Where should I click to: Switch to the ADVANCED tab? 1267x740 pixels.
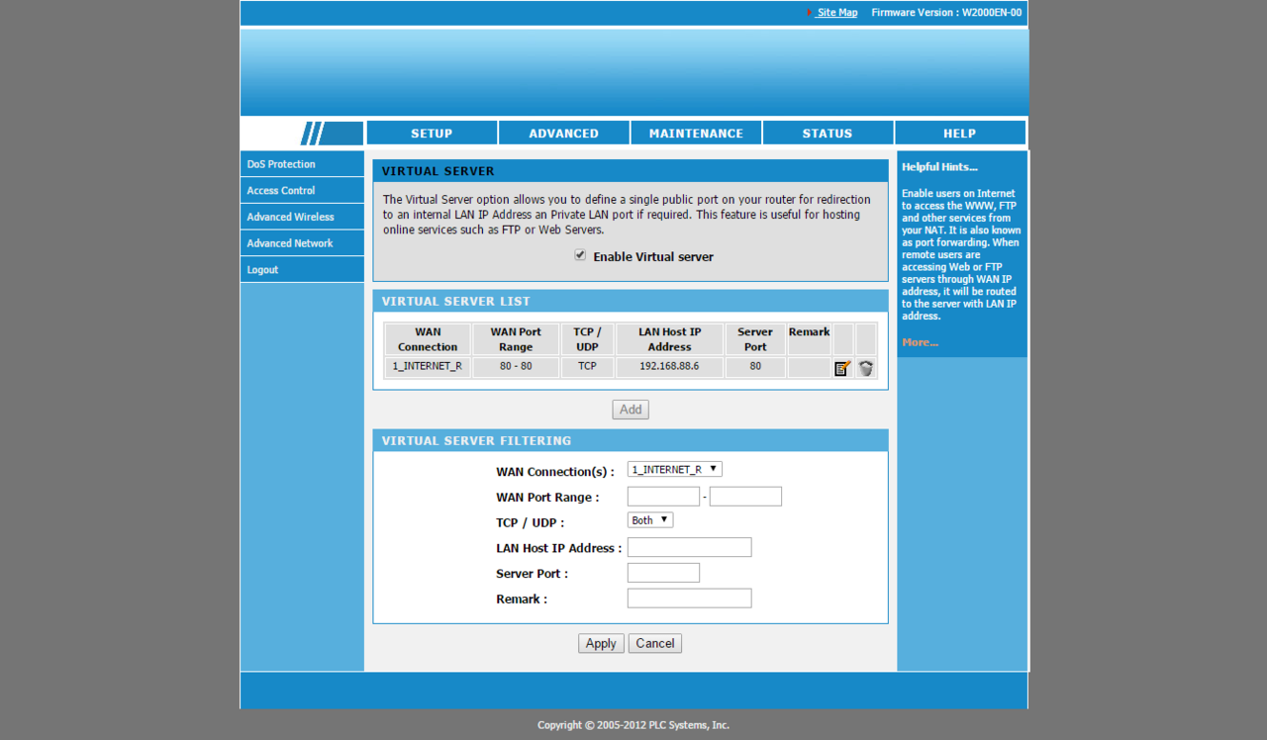pyautogui.click(x=563, y=134)
